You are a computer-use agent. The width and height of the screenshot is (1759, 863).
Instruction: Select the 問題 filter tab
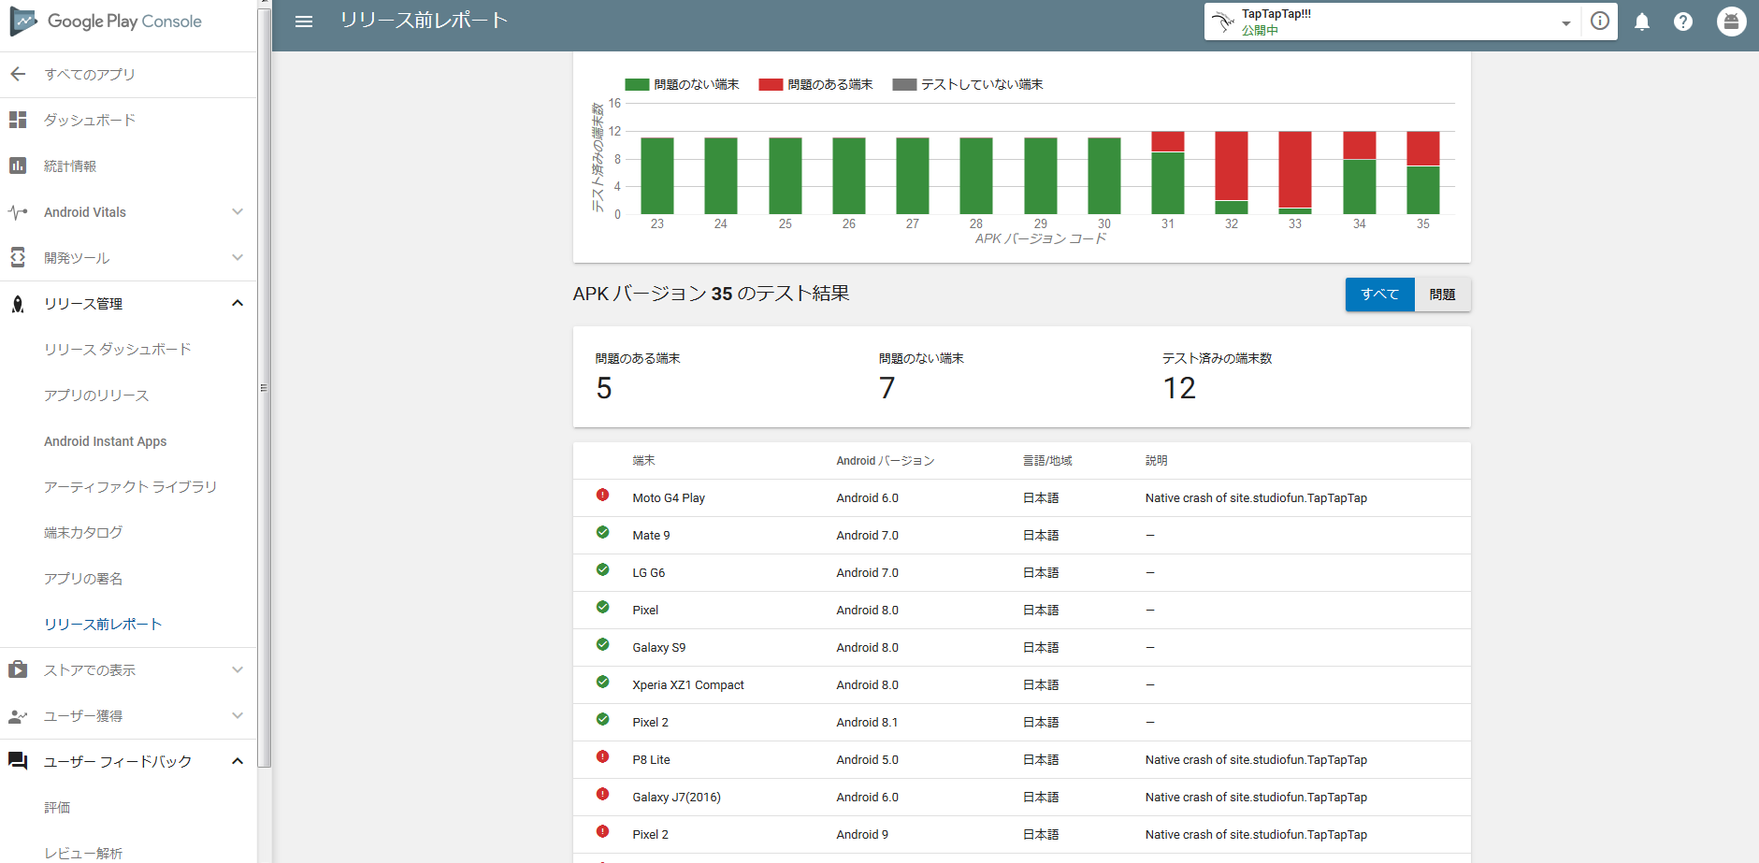(1442, 295)
